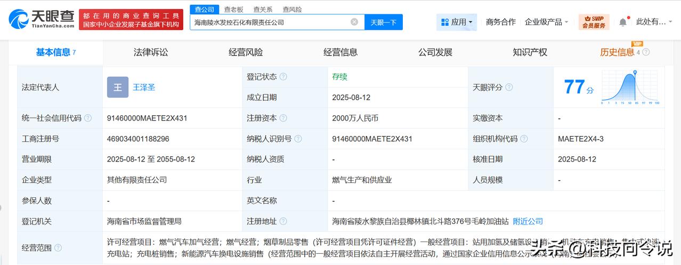The image size is (681, 265).
Task: Click the 成立日期 value 2025-08-12
Action: (351, 98)
